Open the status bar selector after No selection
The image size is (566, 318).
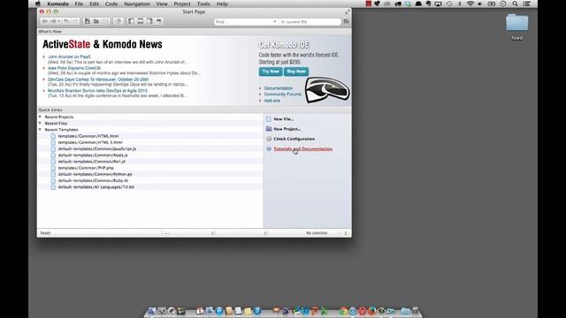click(346, 233)
